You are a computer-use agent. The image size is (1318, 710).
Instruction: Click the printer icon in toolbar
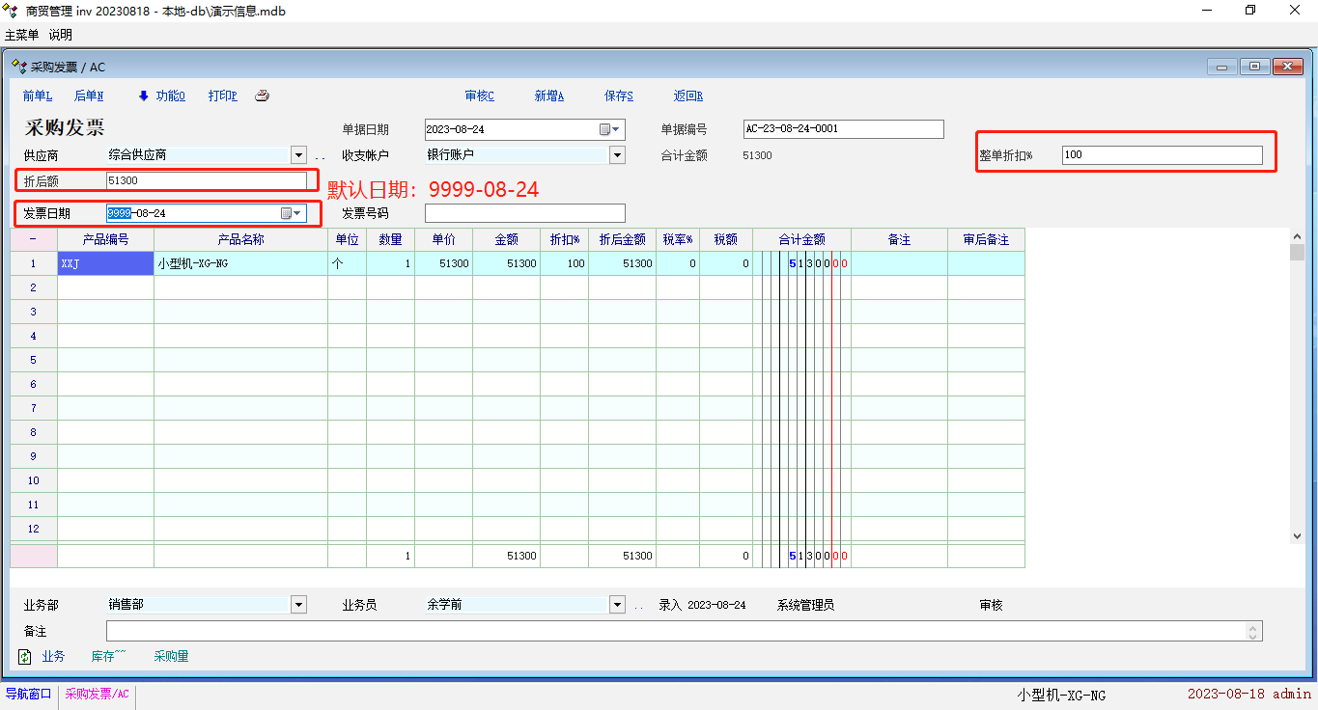point(262,96)
